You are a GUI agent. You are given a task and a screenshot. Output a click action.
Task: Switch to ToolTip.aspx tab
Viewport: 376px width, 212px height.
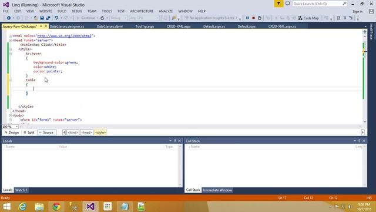click(x=145, y=26)
